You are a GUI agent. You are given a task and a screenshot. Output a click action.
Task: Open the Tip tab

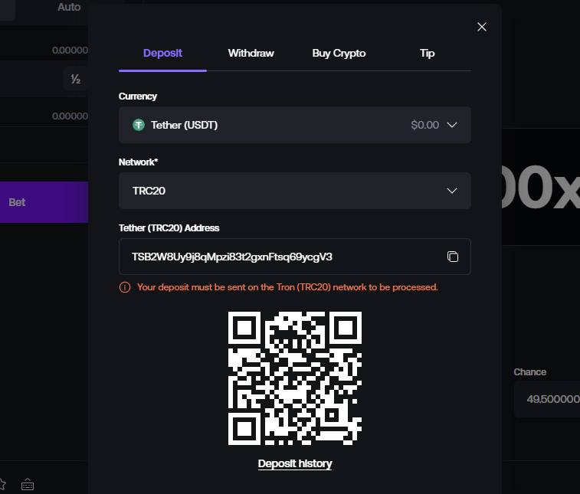(428, 54)
